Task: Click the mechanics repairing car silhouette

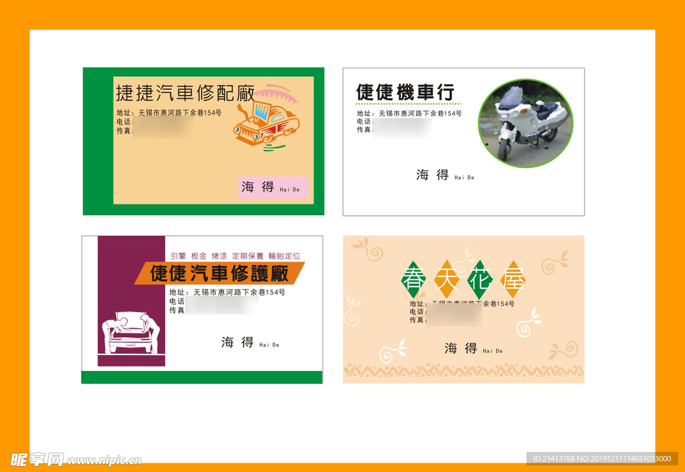Action: click(x=131, y=332)
